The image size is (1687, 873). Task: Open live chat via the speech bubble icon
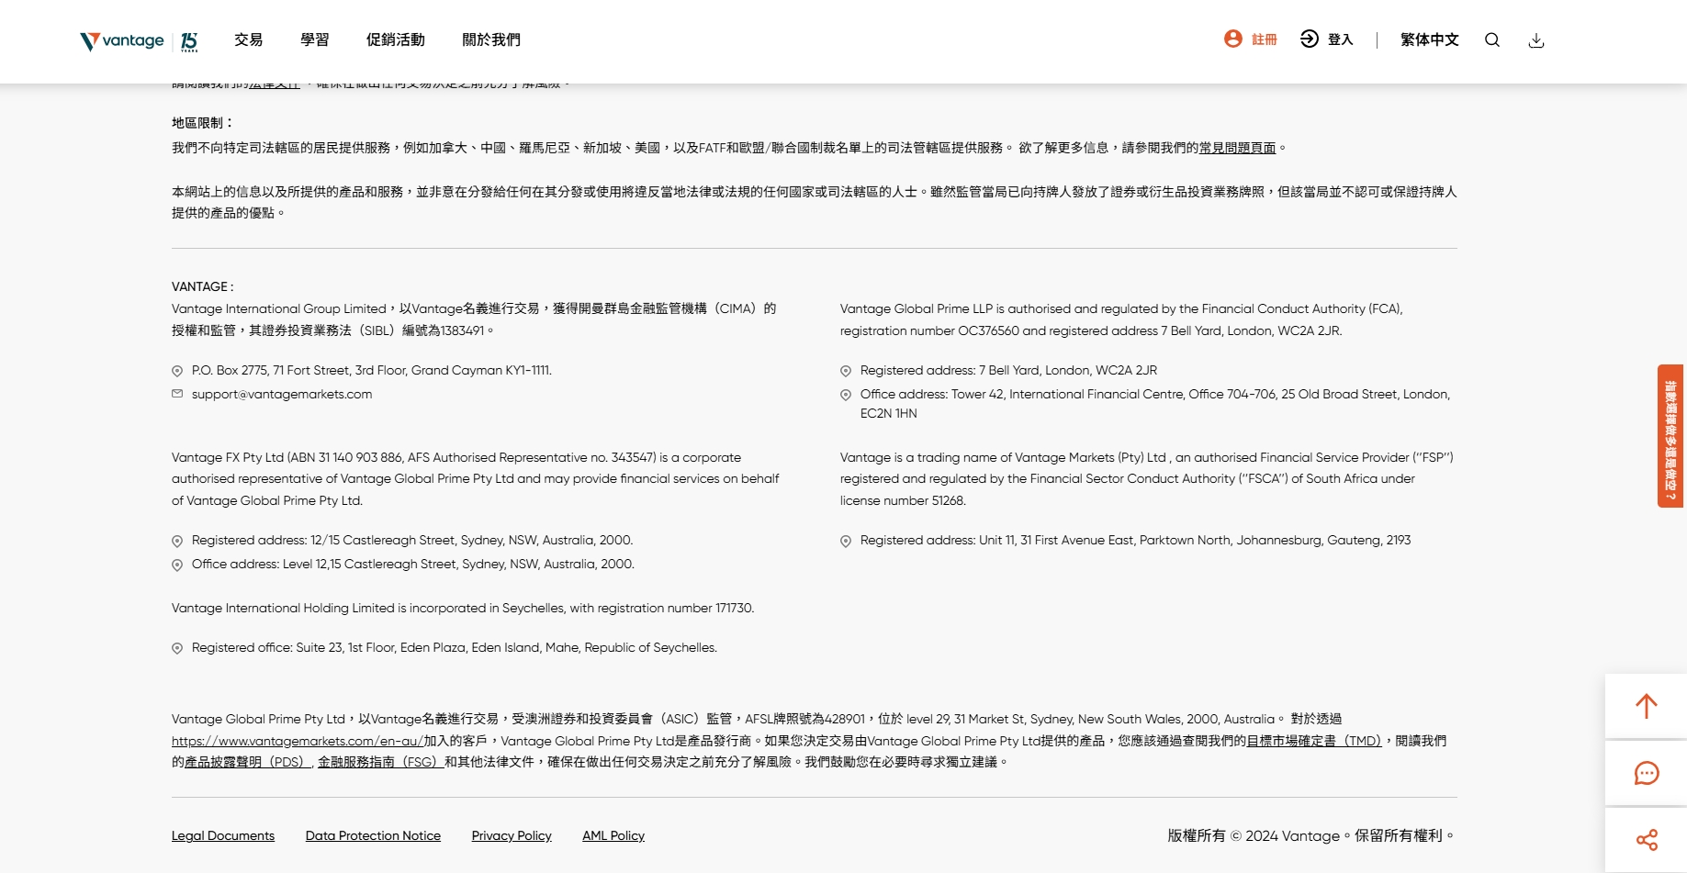pos(1646,773)
